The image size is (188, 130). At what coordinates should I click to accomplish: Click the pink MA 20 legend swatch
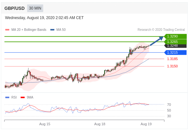click(7, 30)
